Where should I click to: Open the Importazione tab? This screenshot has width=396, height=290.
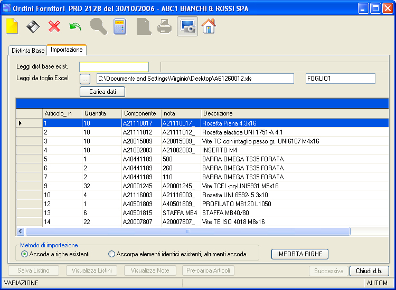coord(67,50)
